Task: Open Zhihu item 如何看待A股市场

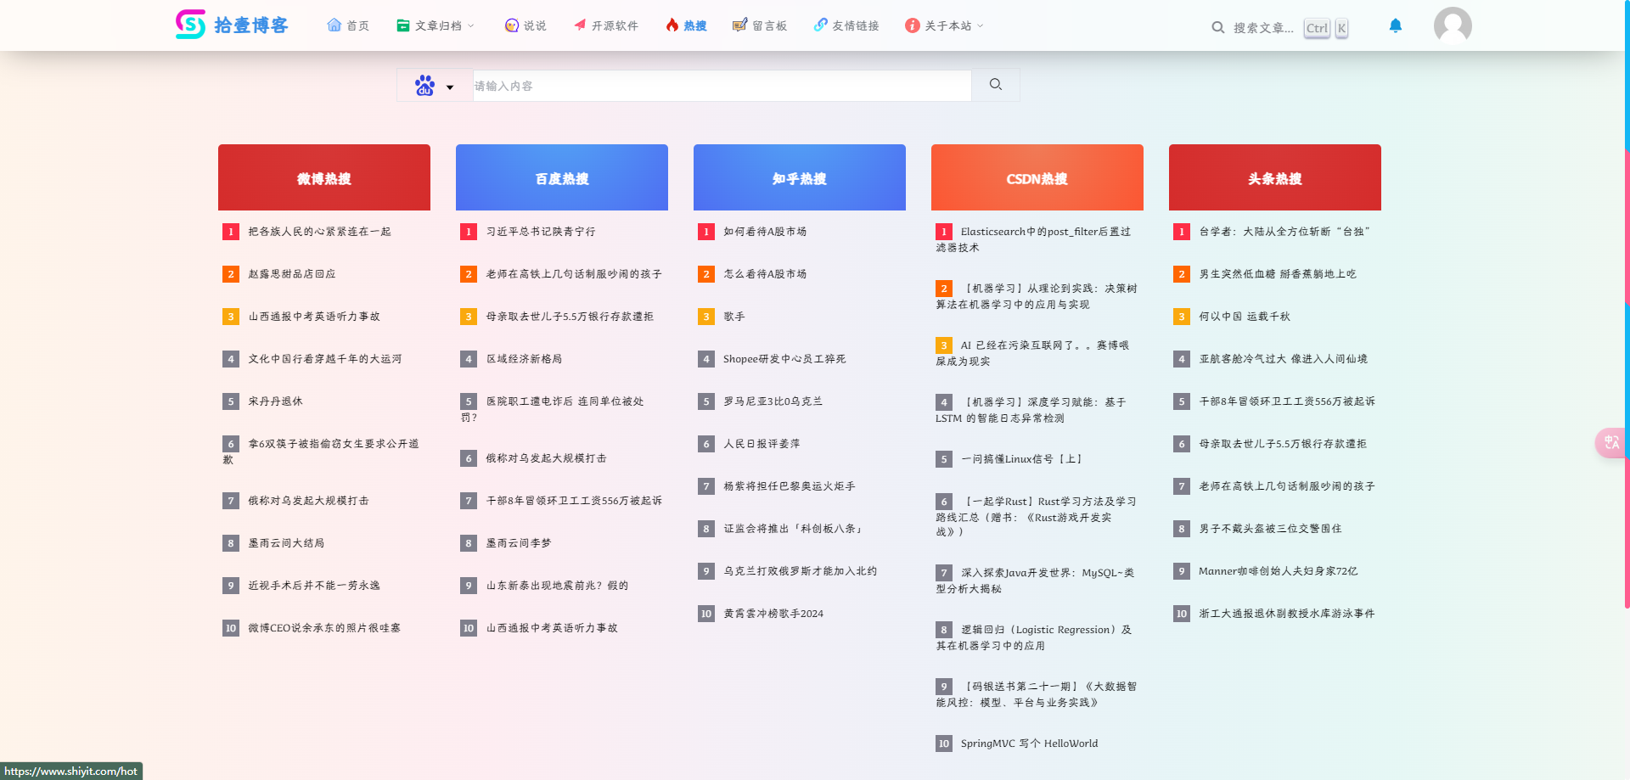Action: pos(765,232)
